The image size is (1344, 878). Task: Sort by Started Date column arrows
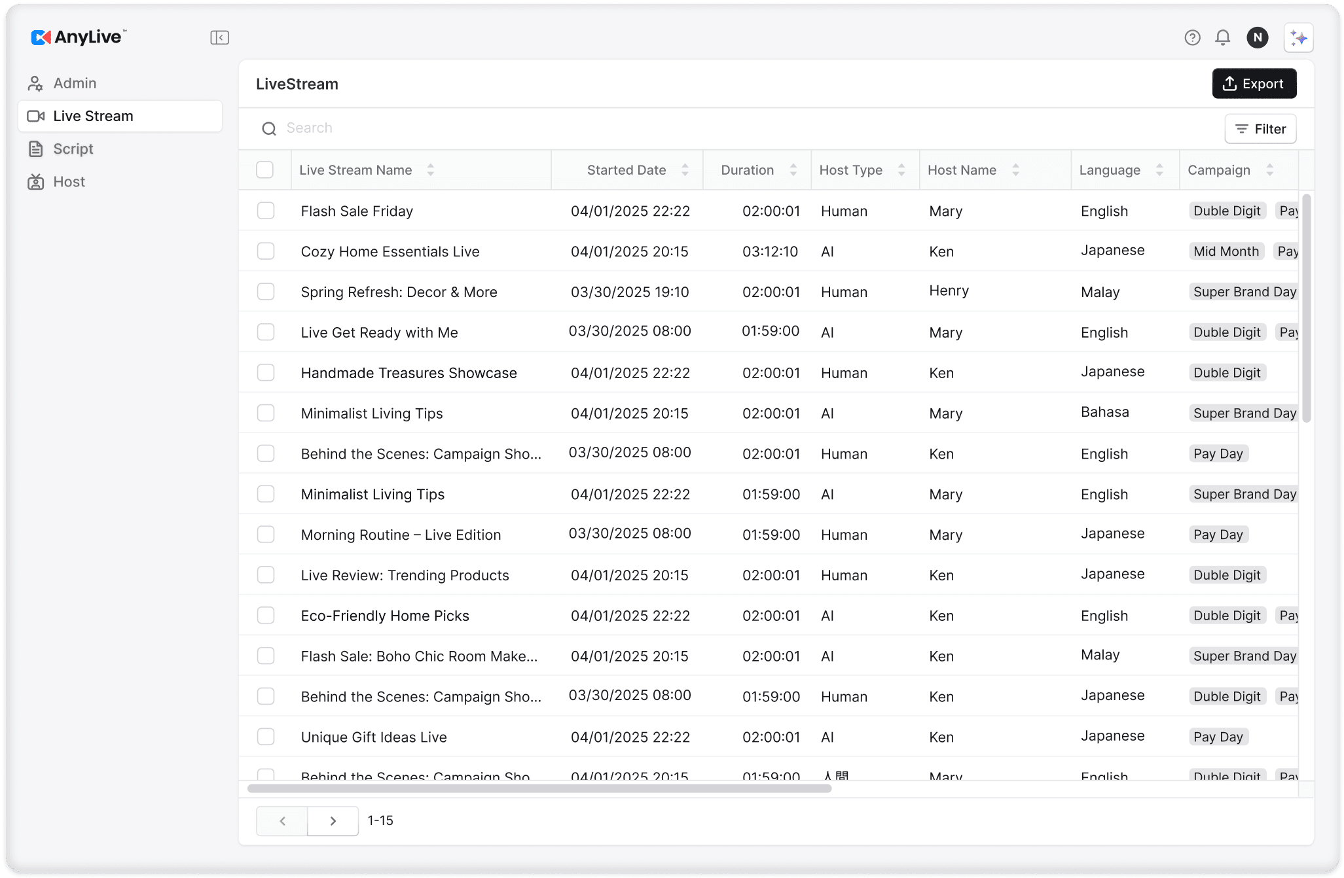[685, 170]
